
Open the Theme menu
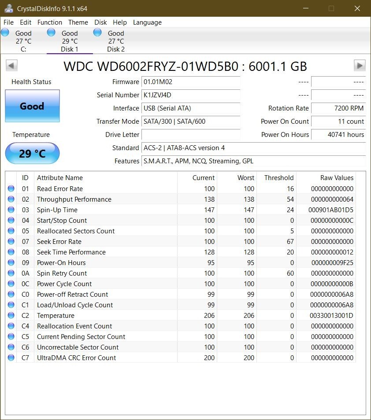click(x=78, y=22)
